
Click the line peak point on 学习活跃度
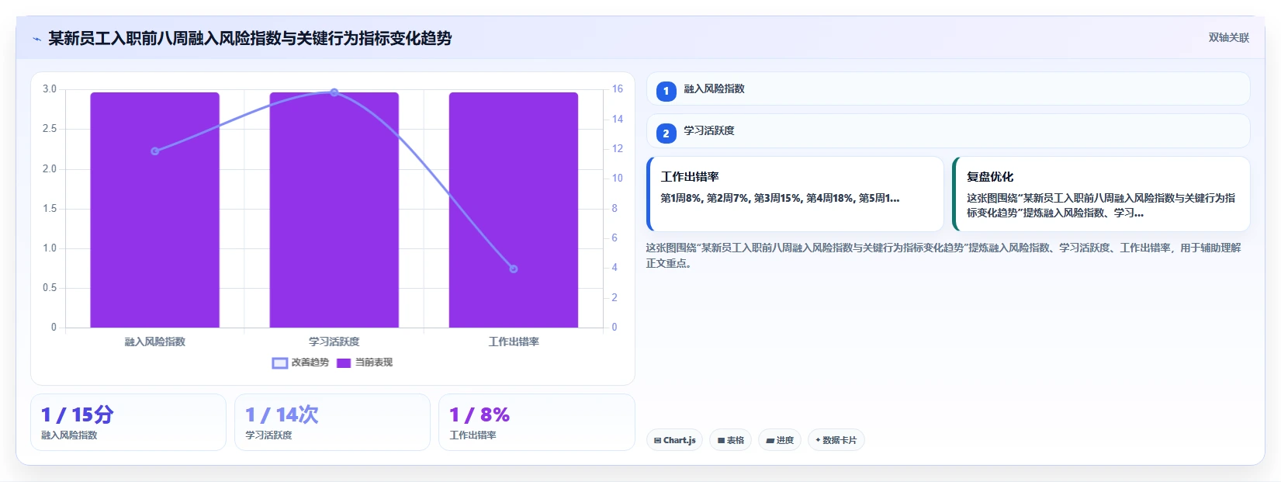click(x=334, y=92)
